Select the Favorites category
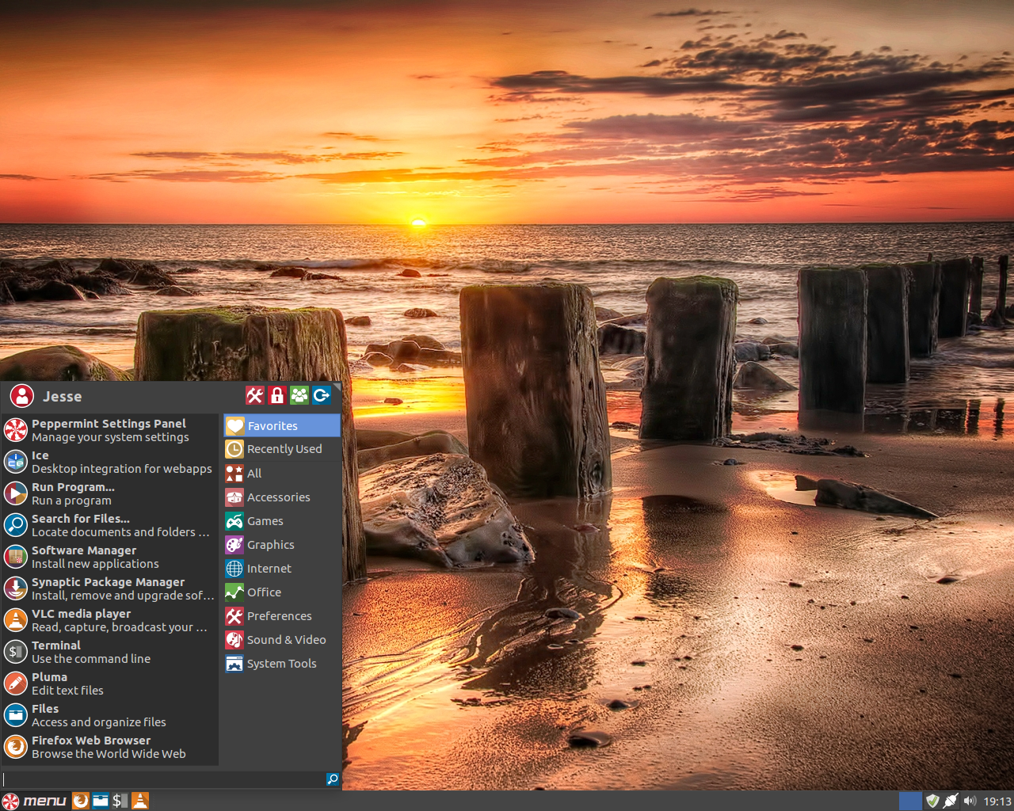1014x811 pixels. [x=282, y=425]
